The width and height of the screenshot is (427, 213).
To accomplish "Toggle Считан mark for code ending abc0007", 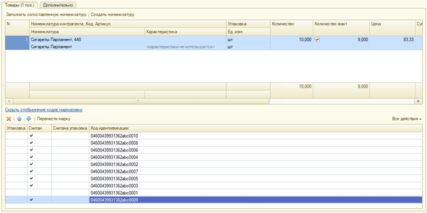I will 31,171.
